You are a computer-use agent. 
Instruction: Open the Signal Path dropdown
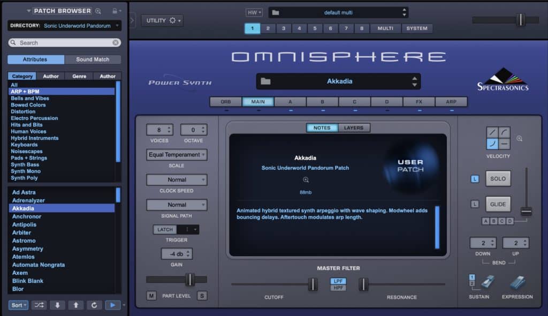[x=177, y=205]
